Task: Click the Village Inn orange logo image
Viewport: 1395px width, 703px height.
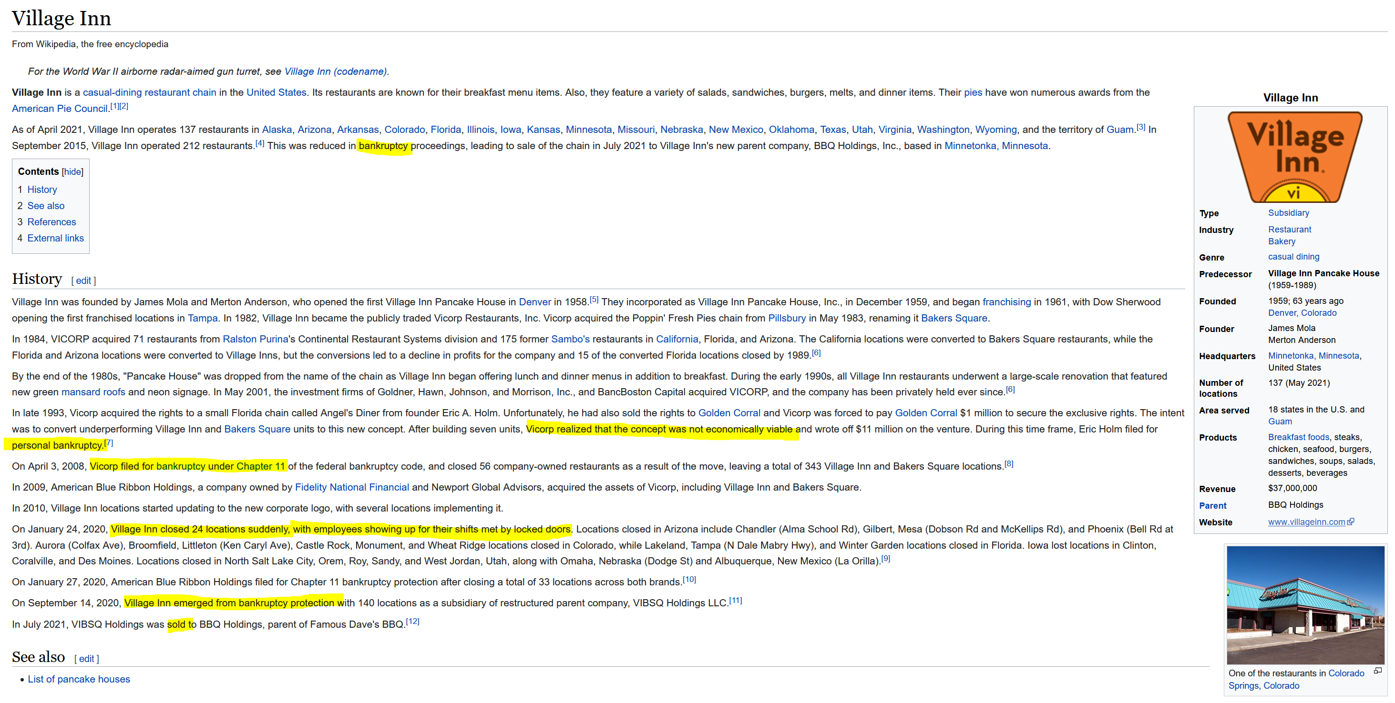Action: [x=1294, y=157]
